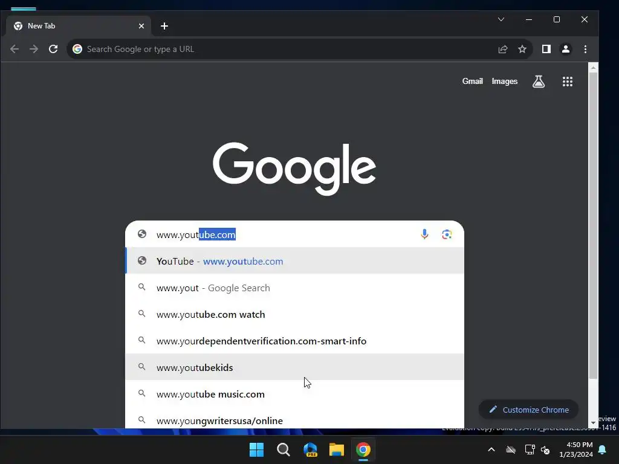This screenshot has height=464, width=619.
Task: Pick 'www.youtube.com watch' suggestion
Action: pyautogui.click(x=294, y=314)
